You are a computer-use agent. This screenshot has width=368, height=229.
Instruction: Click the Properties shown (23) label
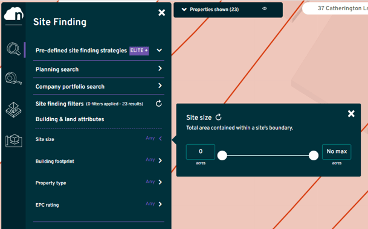coord(215,10)
